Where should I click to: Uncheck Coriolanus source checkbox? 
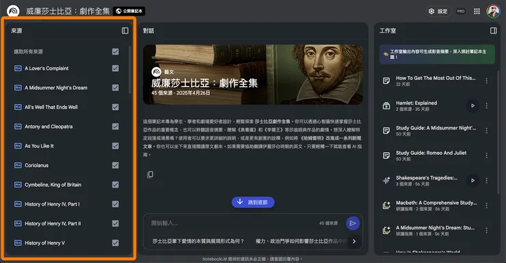[115, 165]
